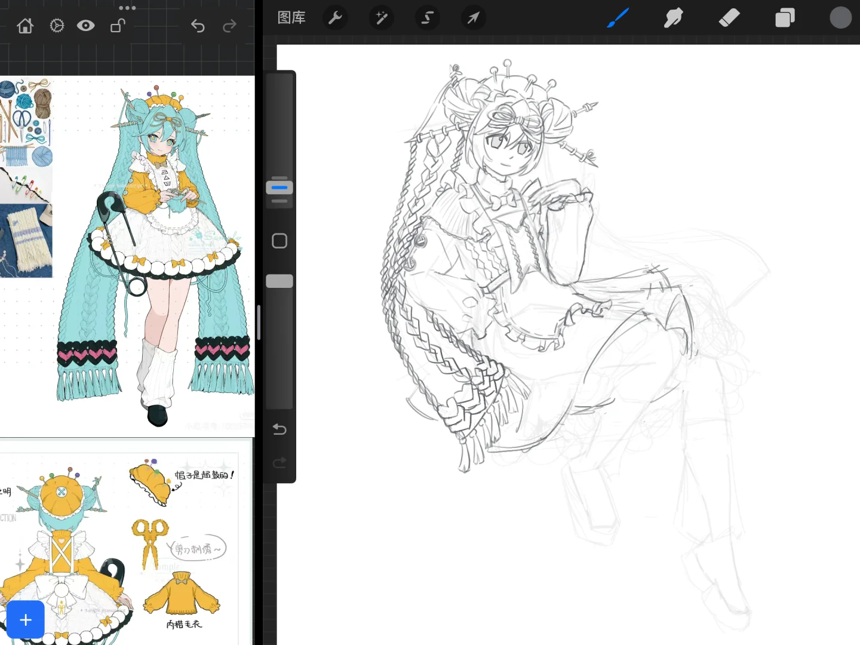860x645 pixels.
Task: Toggle the lock icon in reference app
Action: 118,26
